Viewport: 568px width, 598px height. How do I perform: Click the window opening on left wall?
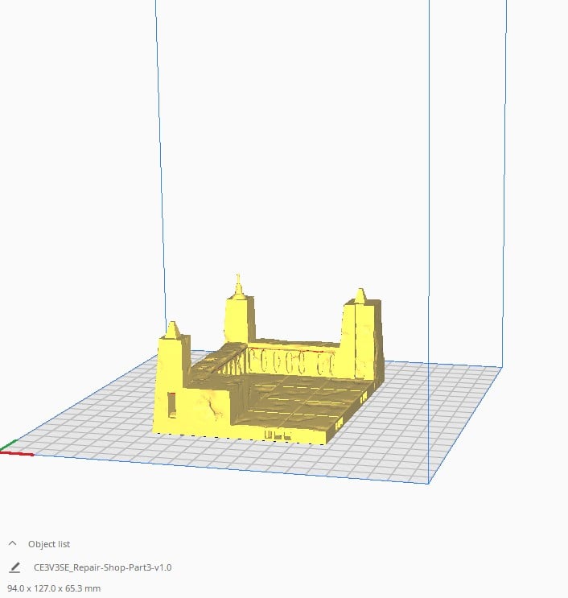click(172, 402)
